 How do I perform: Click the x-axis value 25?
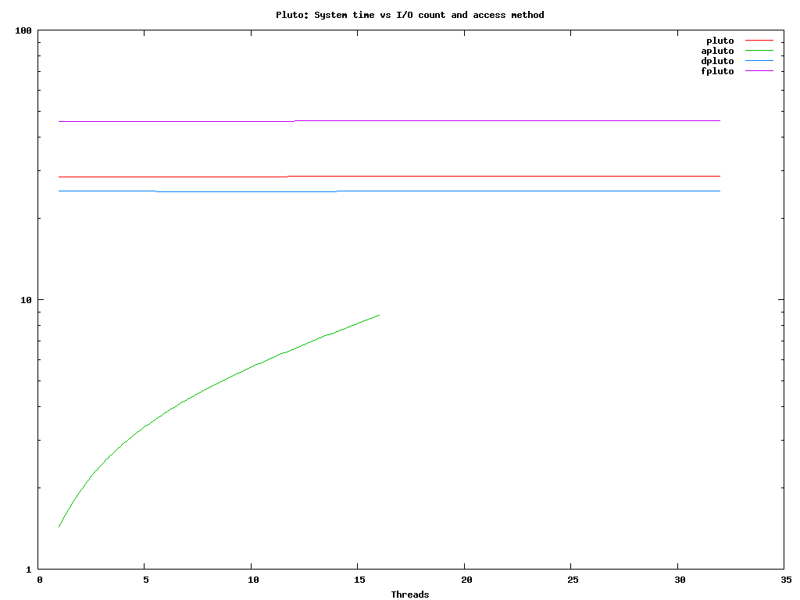pos(573,580)
